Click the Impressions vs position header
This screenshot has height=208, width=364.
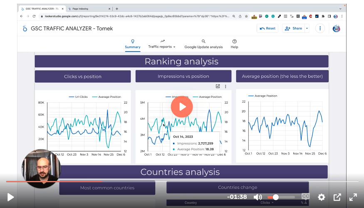(x=183, y=76)
